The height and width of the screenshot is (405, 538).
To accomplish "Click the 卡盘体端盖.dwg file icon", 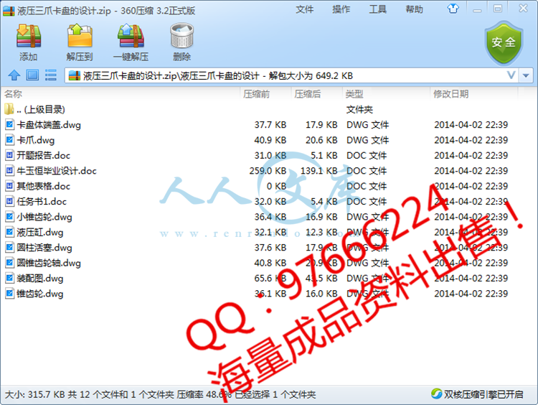I will [9, 124].
